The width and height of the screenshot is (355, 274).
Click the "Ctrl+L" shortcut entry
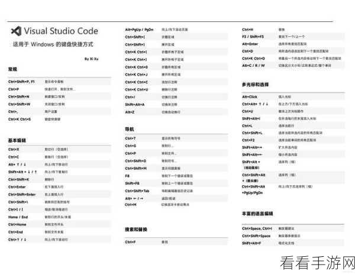[x=247, y=126]
